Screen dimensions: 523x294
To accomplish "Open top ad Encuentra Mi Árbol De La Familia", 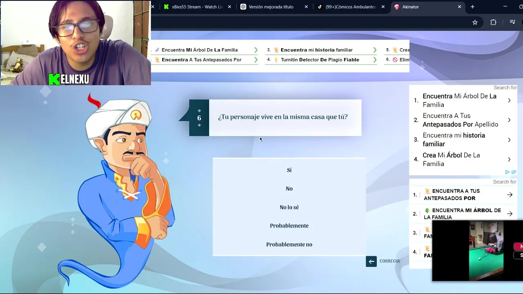I will 199,50.
